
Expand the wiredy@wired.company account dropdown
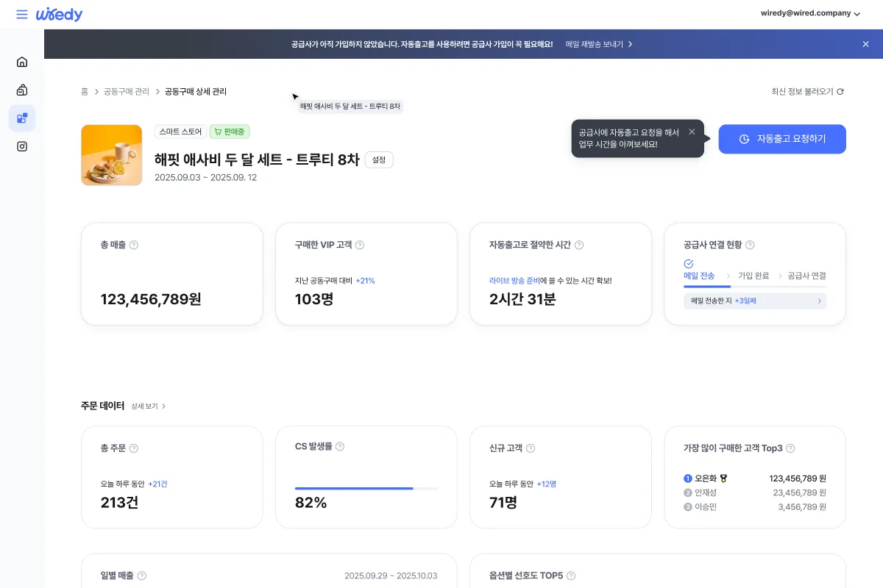tap(809, 13)
